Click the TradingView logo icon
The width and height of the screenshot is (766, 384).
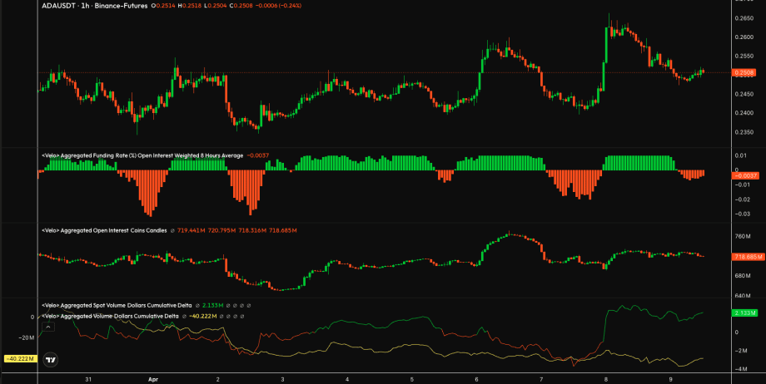(52, 361)
